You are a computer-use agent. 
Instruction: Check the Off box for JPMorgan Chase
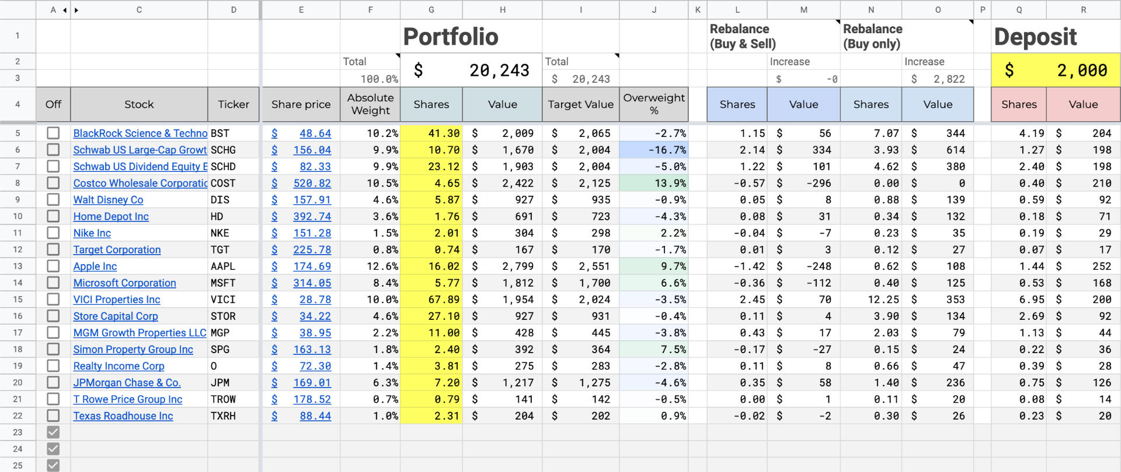click(53, 383)
